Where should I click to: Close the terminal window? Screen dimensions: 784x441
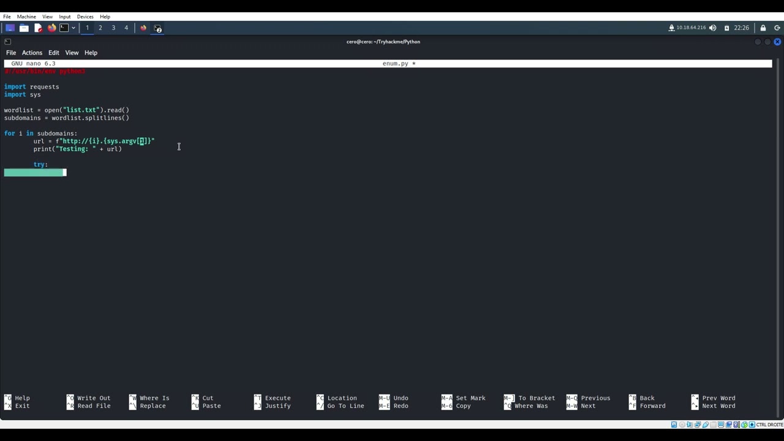[x=777, y=42]
